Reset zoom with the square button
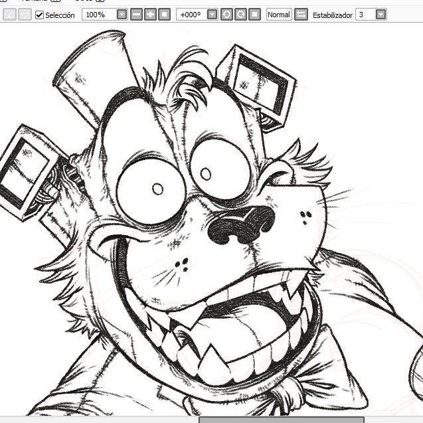The width and height of the screenshot is (423, 423). [x=164, y=15]
